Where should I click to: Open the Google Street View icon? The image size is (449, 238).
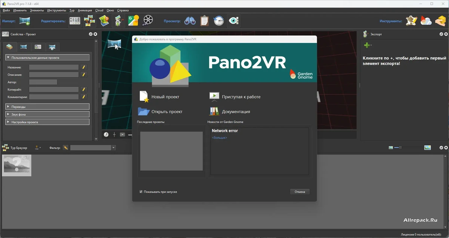[x=133, y=21]
